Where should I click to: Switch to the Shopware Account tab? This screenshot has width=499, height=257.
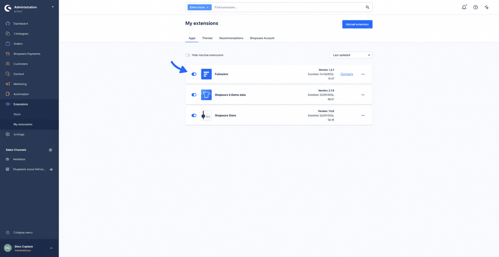(x=262, y=38)
